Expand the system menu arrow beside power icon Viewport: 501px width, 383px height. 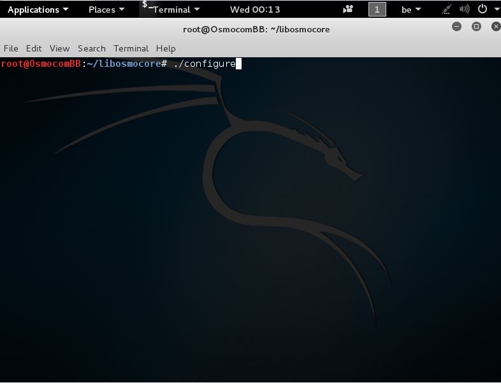click(x=497, y=10)
